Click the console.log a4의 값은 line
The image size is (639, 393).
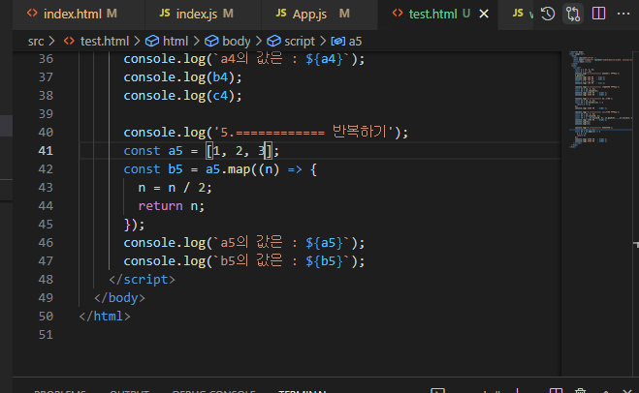[244, 59]
